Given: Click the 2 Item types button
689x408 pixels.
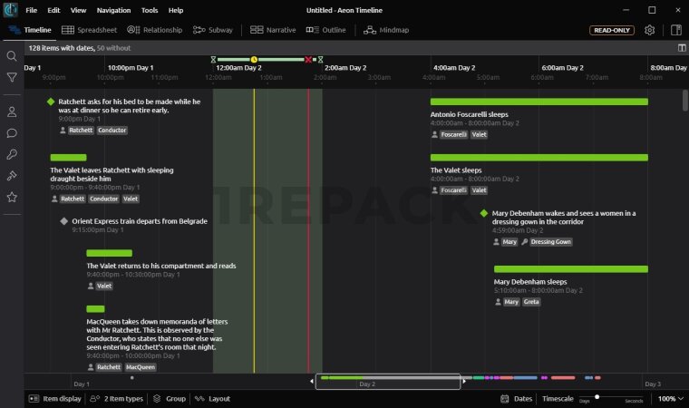Looking at the screenshot, I should tap(117, 399).
